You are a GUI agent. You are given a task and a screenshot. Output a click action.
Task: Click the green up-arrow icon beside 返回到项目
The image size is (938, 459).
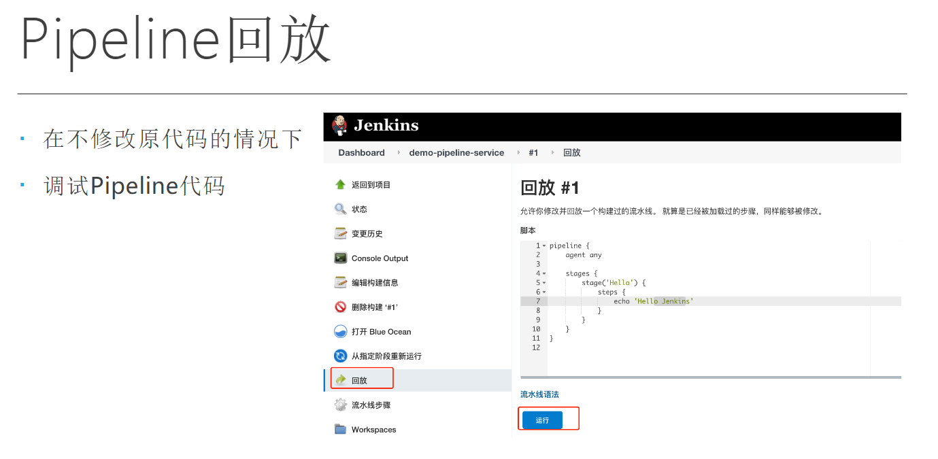(x=341, y=185)
